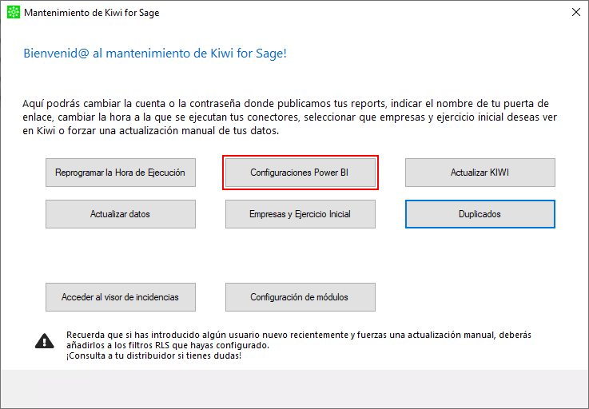Screen dimensions: 589x409
Task: Click the blue Bienvenid@ welcome heading
Action: [x=155, y=54]
